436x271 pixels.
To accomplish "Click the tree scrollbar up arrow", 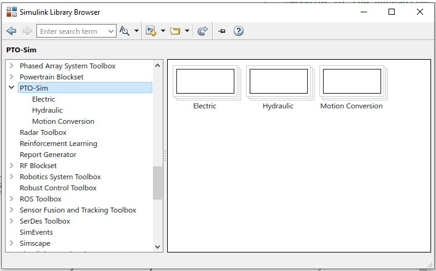I will 157,65.
